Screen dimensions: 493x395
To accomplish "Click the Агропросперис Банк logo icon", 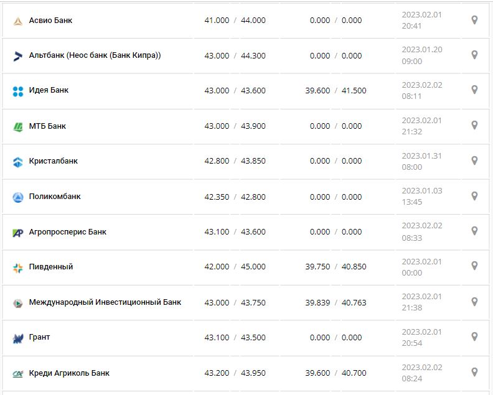I will click(17, 233).
